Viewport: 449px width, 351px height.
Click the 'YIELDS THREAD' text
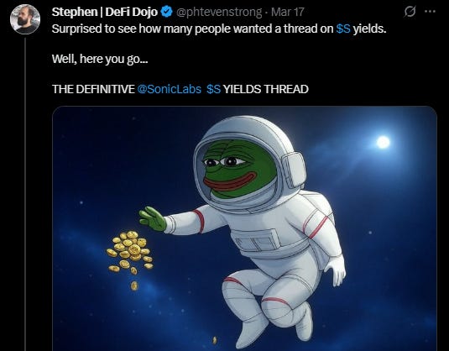(266, 89)
